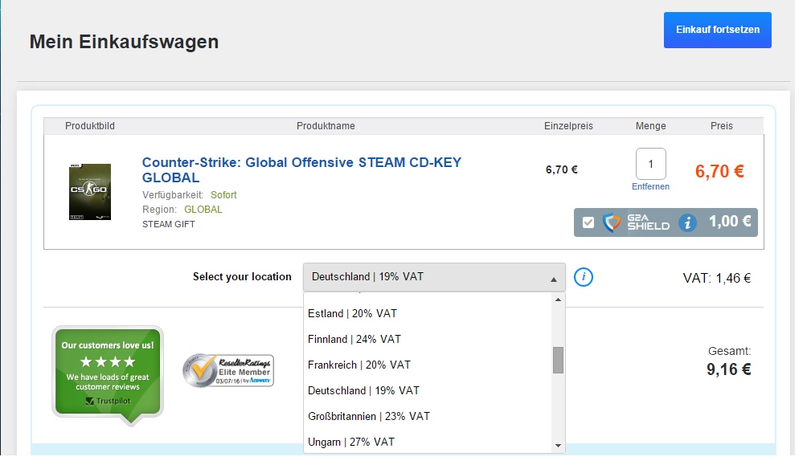Collapse the location dropdown showing Deutschland
The image size is (807, 469).
pos(434,277)
